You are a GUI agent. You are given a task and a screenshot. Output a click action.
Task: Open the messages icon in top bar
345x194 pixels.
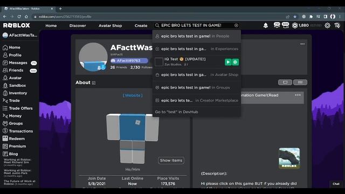click(x=277, y=25)
